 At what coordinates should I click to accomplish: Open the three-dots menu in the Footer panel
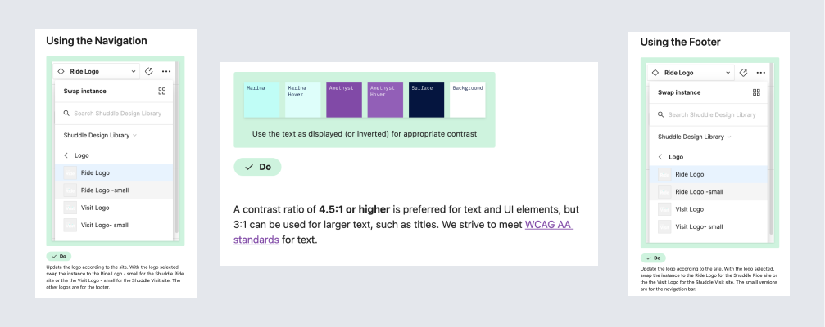pos(761,73)
